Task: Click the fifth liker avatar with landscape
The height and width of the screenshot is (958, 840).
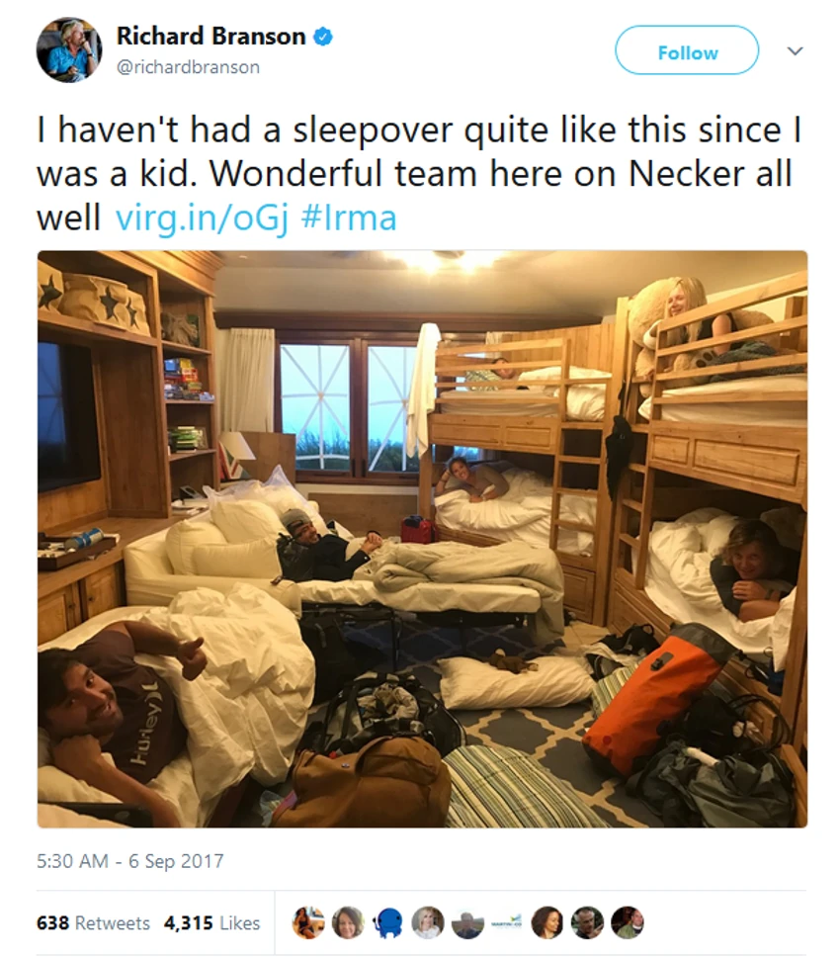Action: [x=467, y=922]
